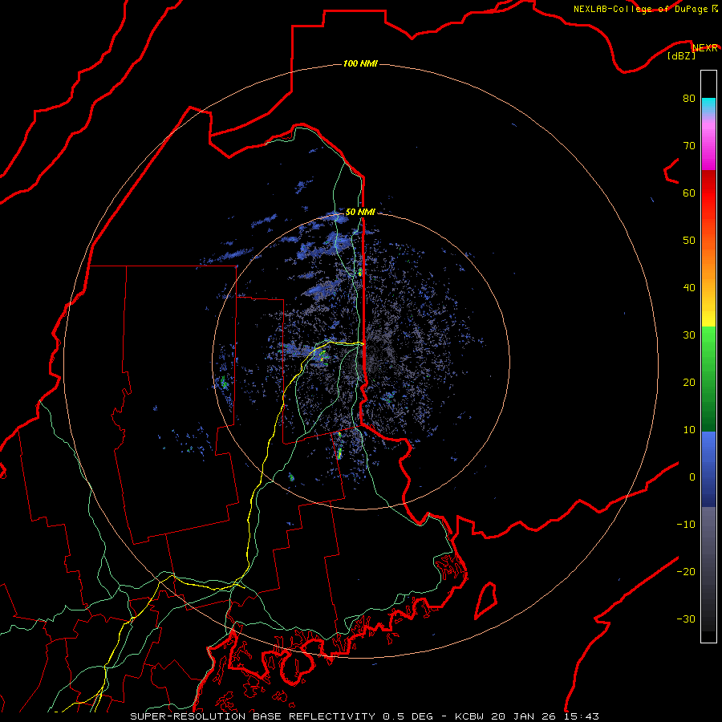The height and width of the screenshot is (722, 722).
Task: Click the 50 NMI range ring label
Action: pos(360,212)
